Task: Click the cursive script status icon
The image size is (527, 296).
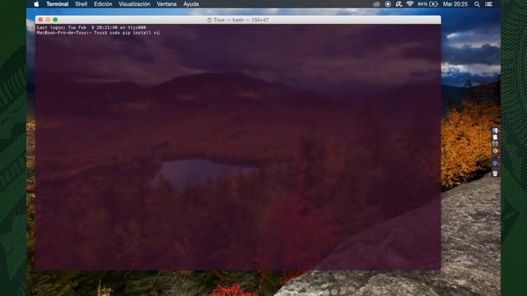Action: pos(399,4)
